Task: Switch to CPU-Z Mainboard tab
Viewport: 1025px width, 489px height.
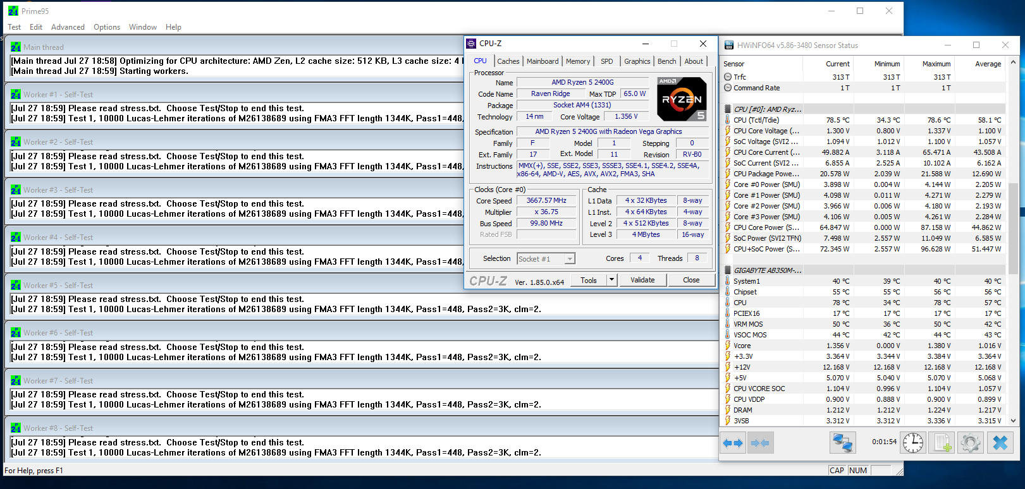Action: coord(543,61)
